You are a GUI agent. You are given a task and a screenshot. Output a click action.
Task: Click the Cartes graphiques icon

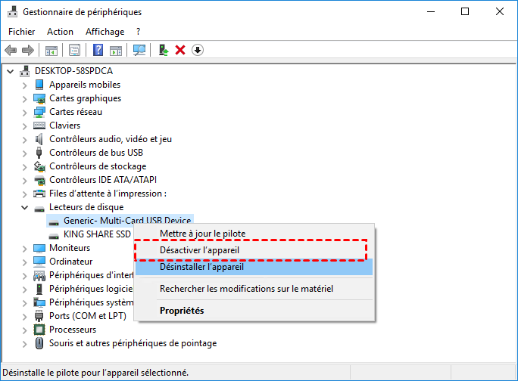tap(39, 98)
